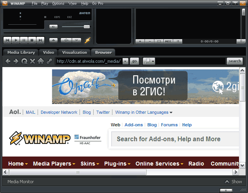Open the View menu
The height and width of the screenshot is (193, 248).
72,4
